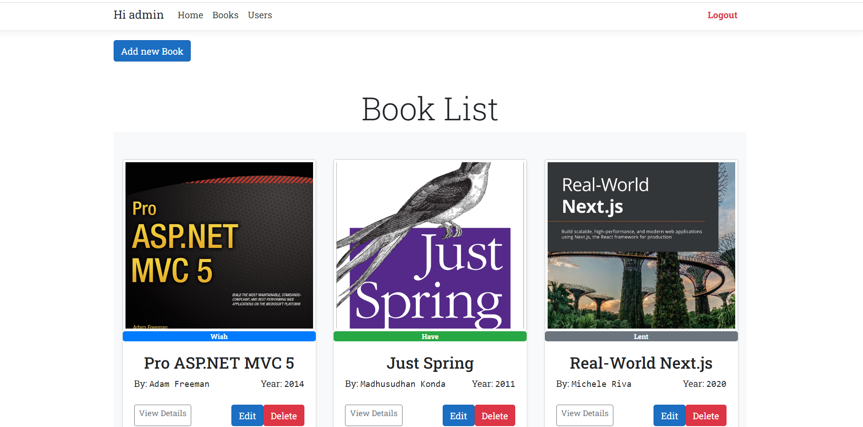The image size is (863, 427).
Task: View Details for Just Spring
Action: [373, 415]
